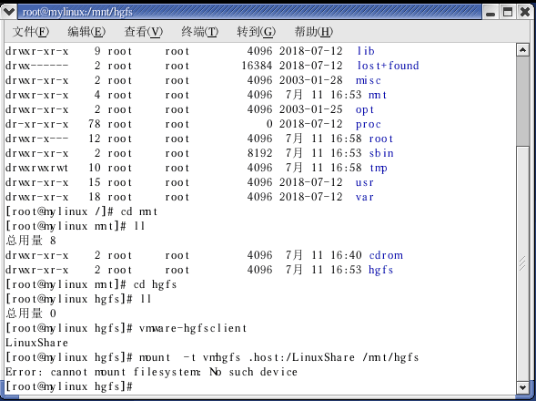This screenshot has height=401, width=536.
Task: Minimize the terminal window
Action: pyautogui.click(x=490, y=13)
